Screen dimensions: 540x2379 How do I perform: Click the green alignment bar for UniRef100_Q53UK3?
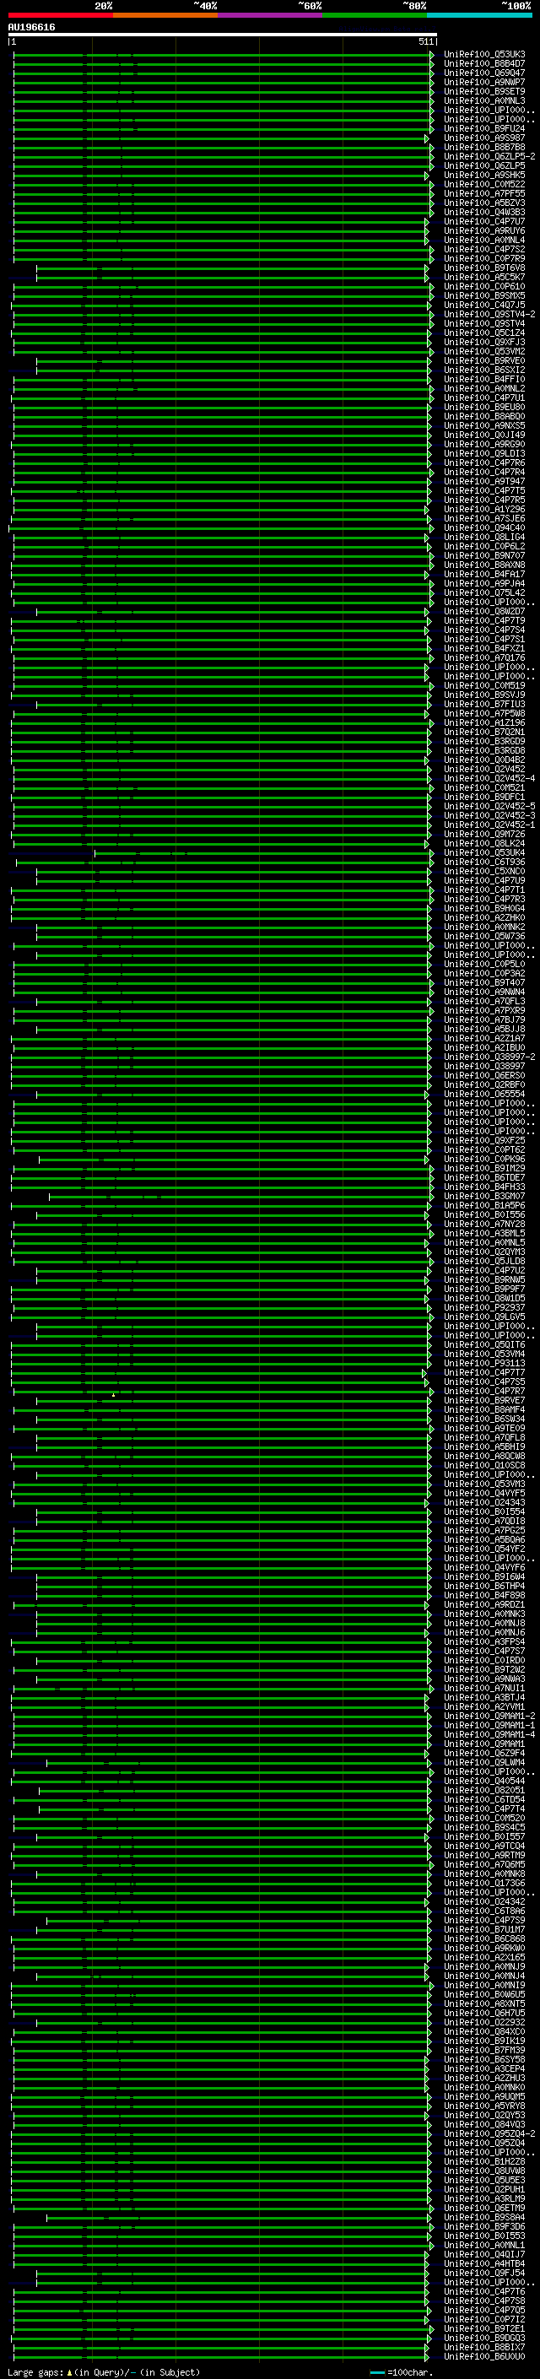point(223,55)
